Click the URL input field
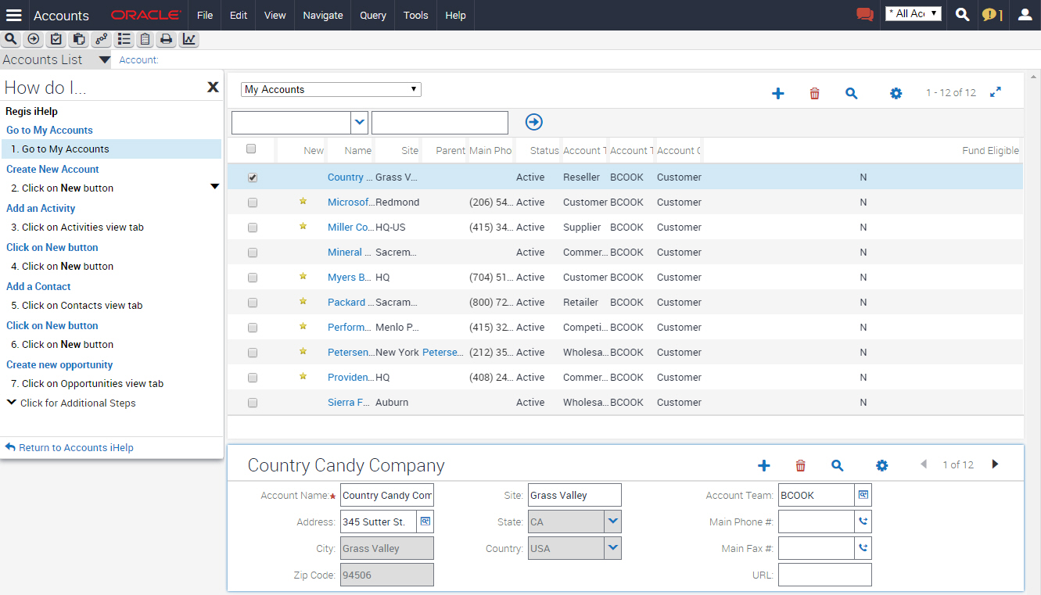Screen dimensions: 1041x595 (825, 575)
